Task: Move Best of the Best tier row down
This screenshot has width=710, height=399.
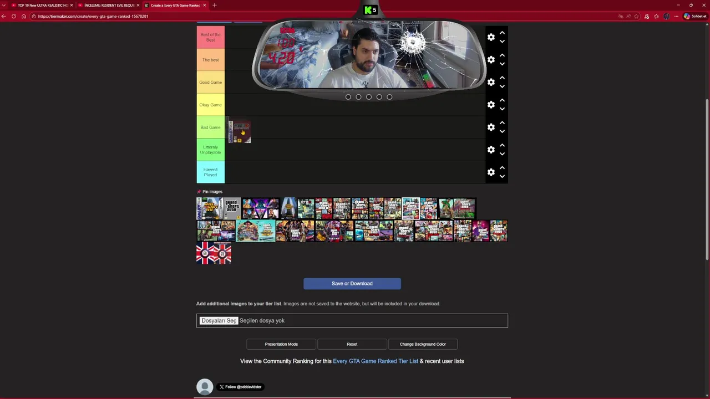Action: 502,42
